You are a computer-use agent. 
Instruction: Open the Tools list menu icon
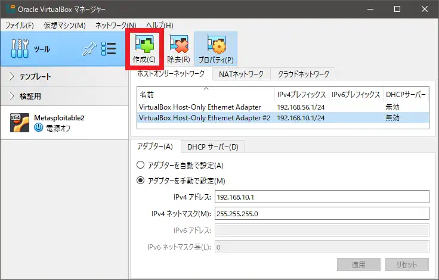tap(109, 49)
